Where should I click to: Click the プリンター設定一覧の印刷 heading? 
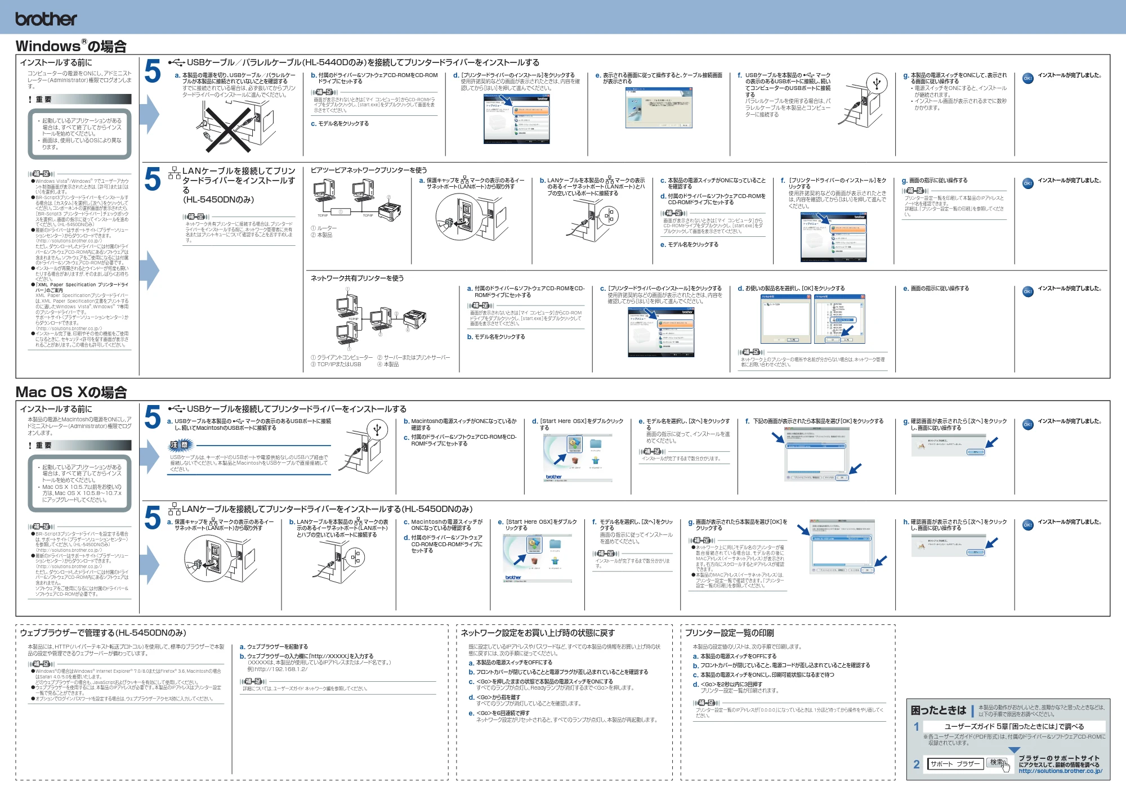(729, 633)
